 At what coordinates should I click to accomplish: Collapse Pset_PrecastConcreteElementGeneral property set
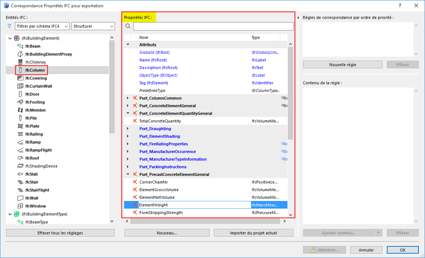pyautogui.click(x=128, y=174)
